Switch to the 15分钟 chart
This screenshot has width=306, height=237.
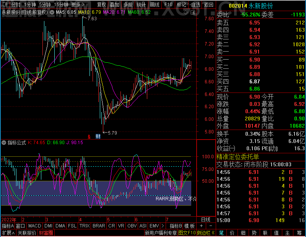click(61, 5)
